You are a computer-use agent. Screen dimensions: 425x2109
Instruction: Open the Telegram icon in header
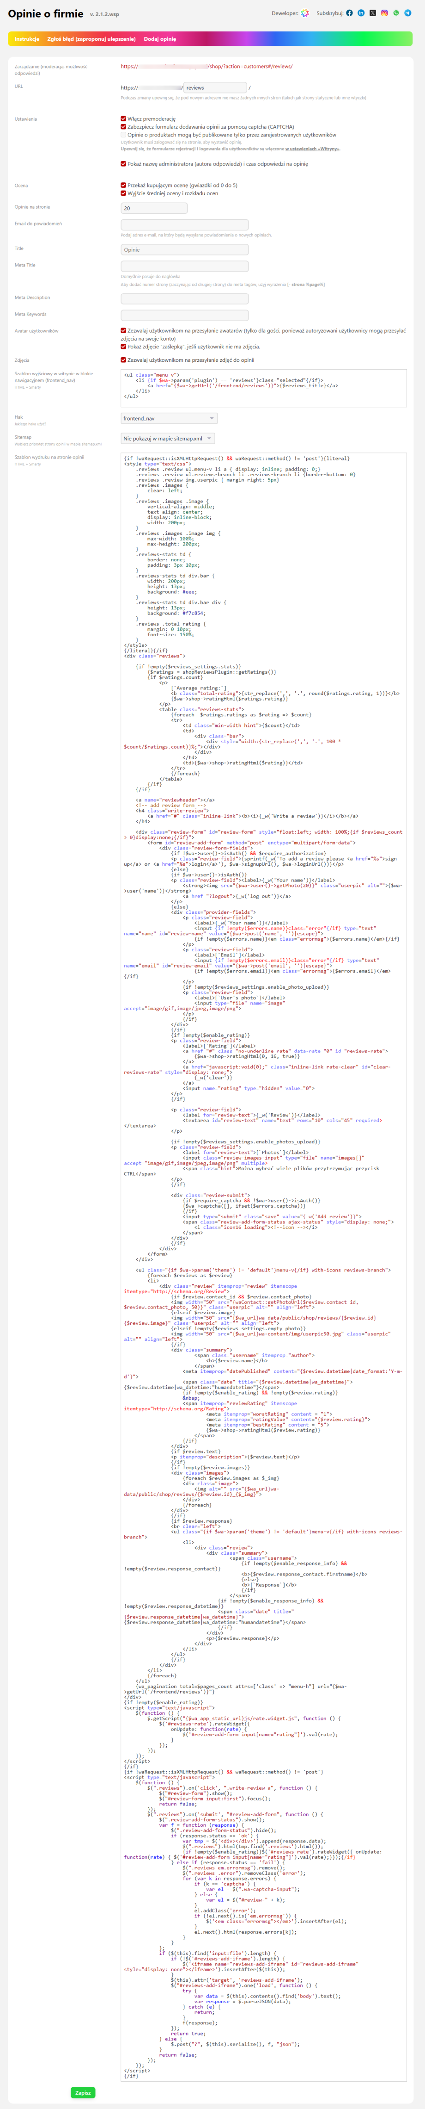coord(407,13)
